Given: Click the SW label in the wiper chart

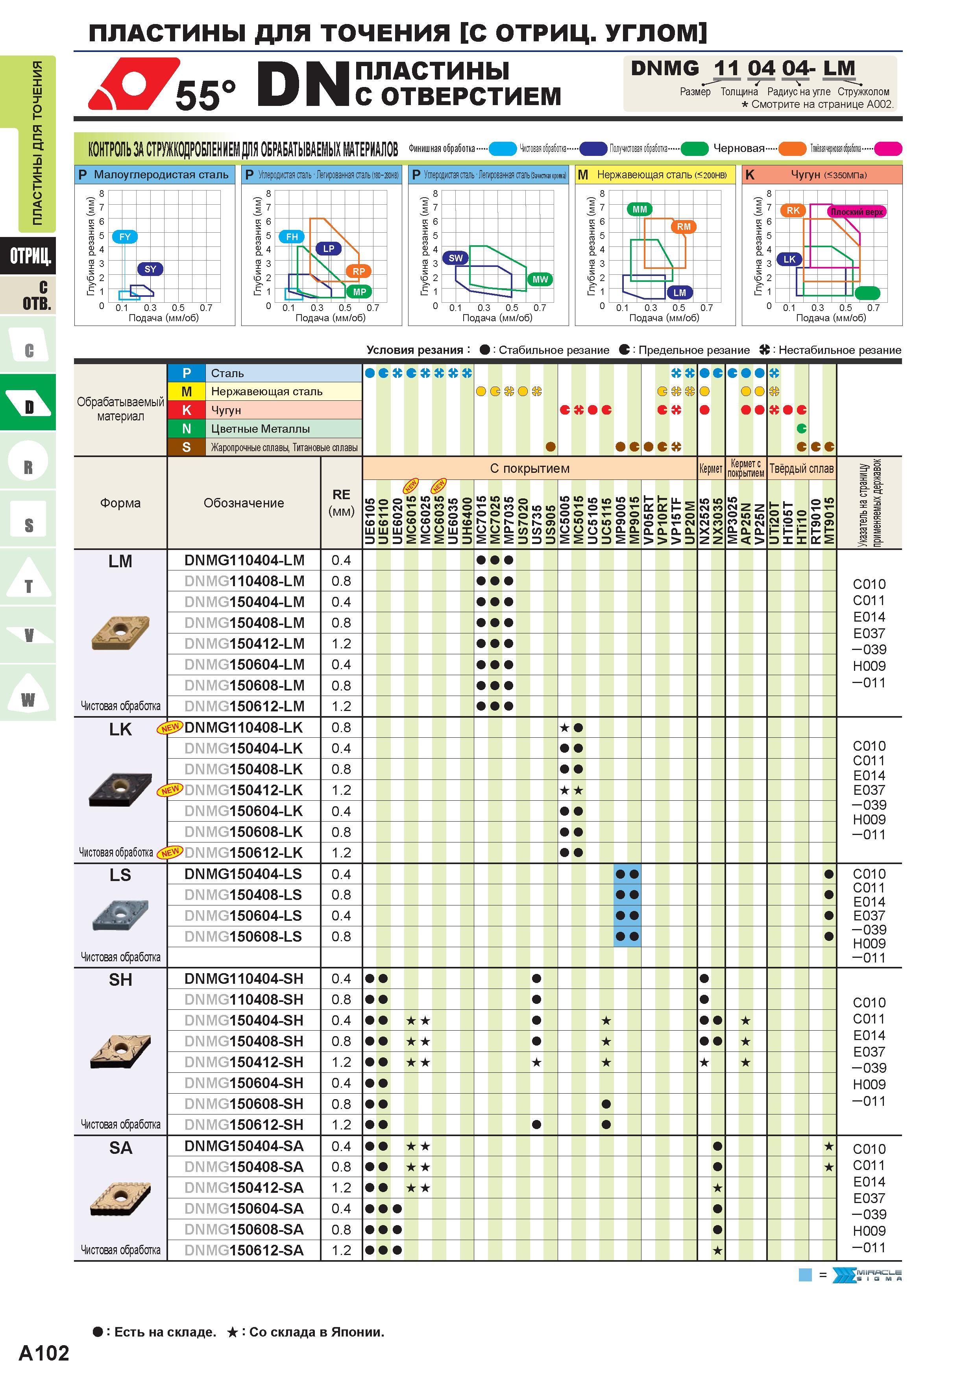Looking at the screenshot, I should (x=456, y=258).
